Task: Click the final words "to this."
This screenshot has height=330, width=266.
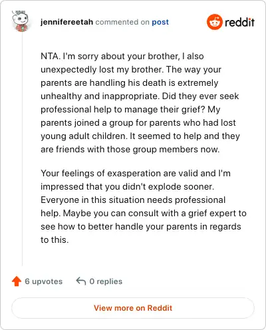Action: (x=55, y=240)
